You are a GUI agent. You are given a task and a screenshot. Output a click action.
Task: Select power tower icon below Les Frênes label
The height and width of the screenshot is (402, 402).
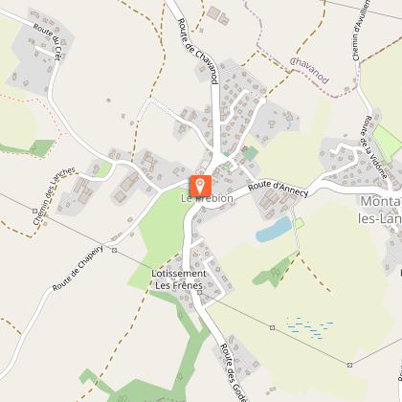tap(199, 292)
